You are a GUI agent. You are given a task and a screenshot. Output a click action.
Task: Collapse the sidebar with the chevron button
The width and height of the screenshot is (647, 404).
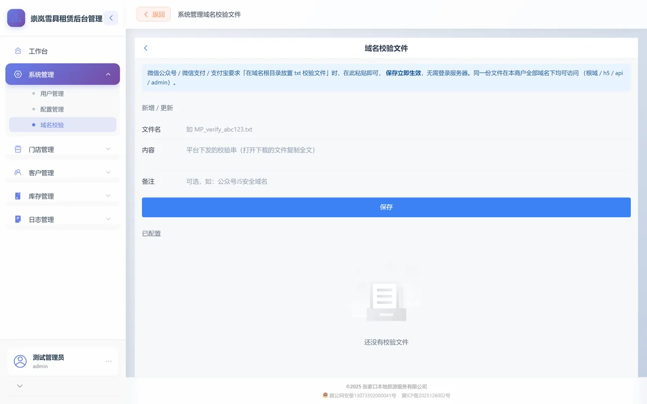[111, 18]
